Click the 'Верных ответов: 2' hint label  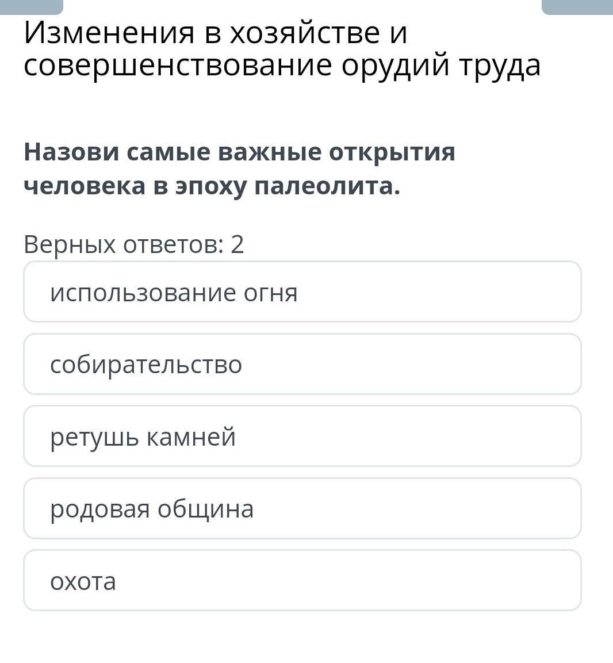pyautogui.click(x=133, y=244)
